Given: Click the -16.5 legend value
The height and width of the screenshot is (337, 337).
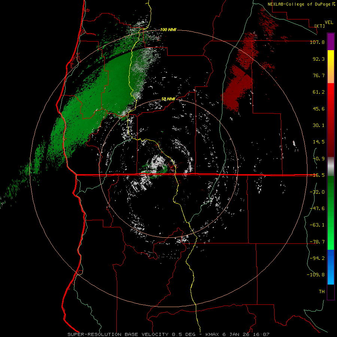Looking at the screenshot, I should pos(317,175).
